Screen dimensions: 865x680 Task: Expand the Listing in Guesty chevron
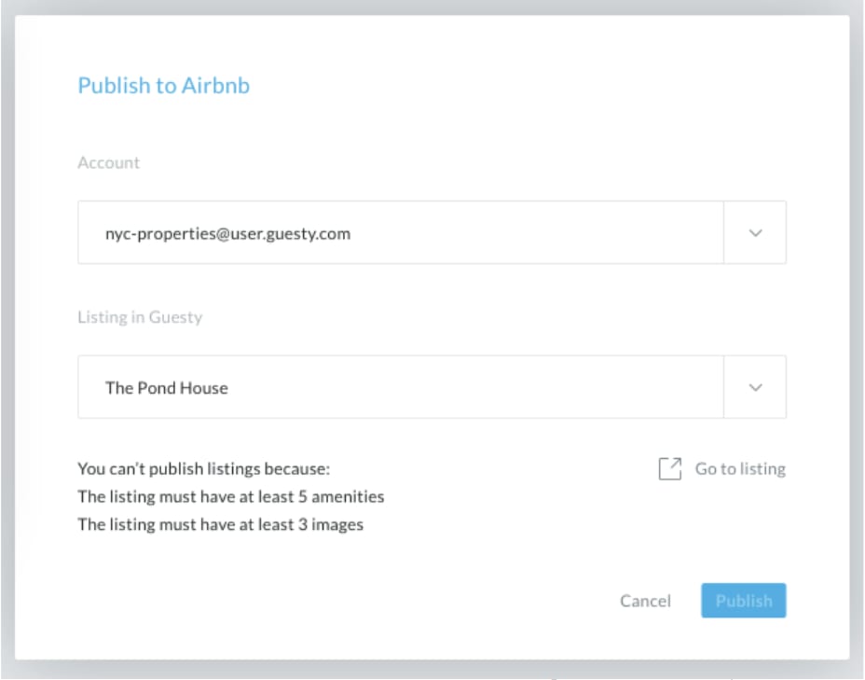click(x=755, y=387)
